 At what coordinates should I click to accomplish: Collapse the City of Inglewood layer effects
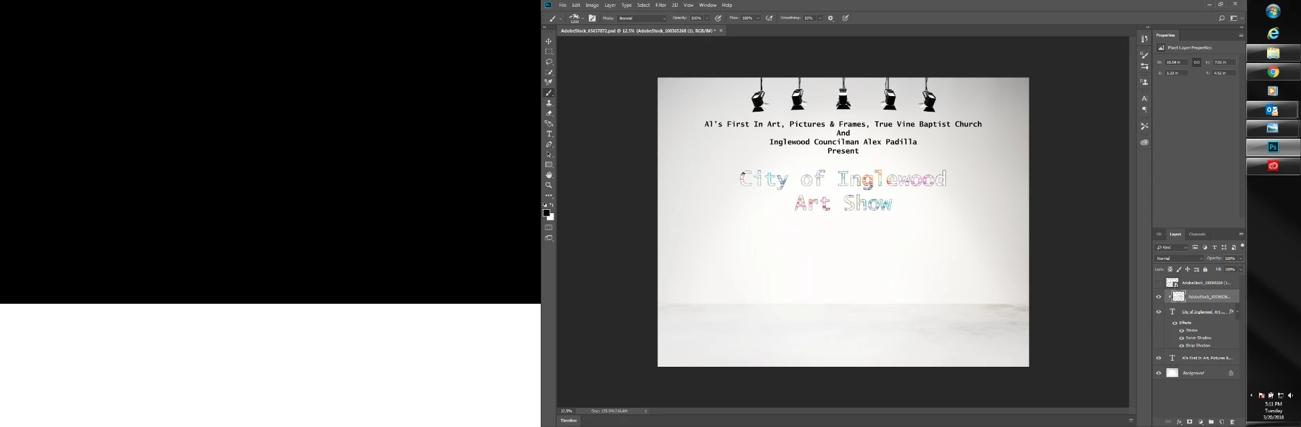pyautogui.click(x=1238, y=311)
